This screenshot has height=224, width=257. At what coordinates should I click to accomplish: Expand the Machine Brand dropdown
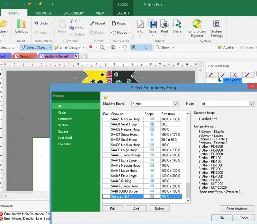[x=176, y=104]
